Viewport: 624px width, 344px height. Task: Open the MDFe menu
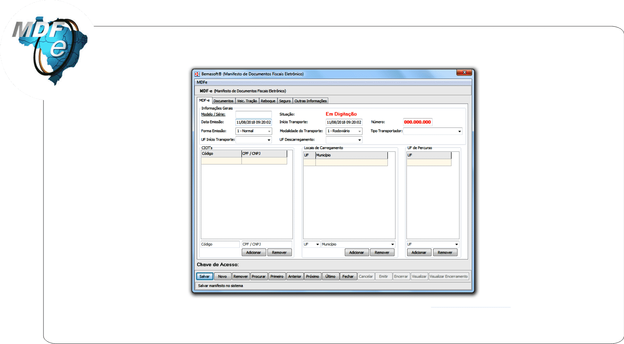(x=202, y=82)
